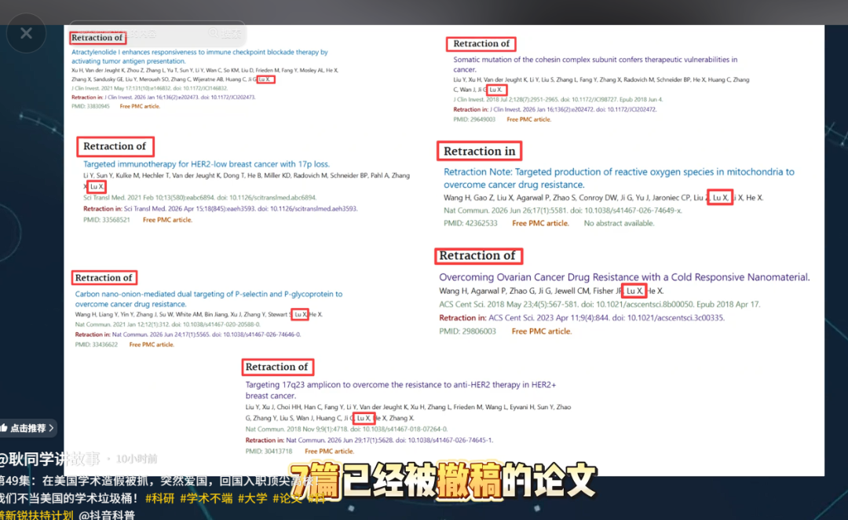This screenshot has height=520, width=848.
Task: Click the Nat Commun. 2026 Jun 26 journal citation
Action: click(x=562, y=210)
